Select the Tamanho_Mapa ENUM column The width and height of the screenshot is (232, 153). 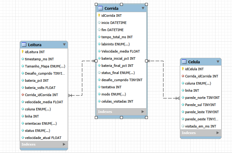point(45,66)
